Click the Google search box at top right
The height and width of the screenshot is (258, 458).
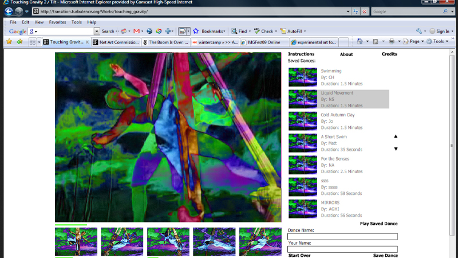click(x=407, y=11)
